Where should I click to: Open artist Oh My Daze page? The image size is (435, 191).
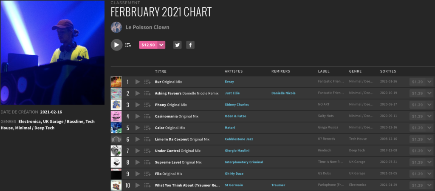(x=234, y=174)
